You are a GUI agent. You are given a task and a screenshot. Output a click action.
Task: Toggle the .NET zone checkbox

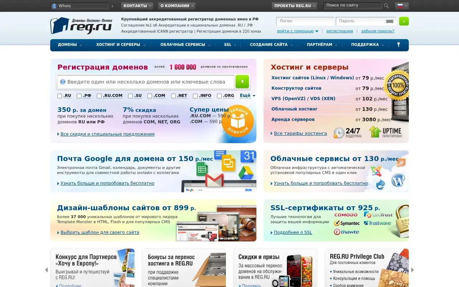[173, 96]
